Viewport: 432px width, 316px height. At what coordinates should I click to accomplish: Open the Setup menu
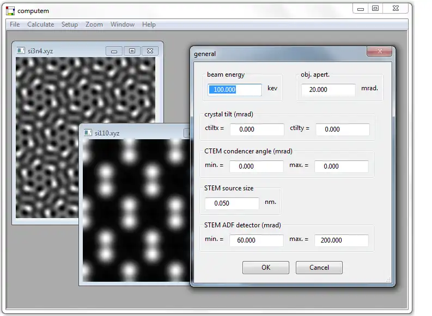click(70, 24)
